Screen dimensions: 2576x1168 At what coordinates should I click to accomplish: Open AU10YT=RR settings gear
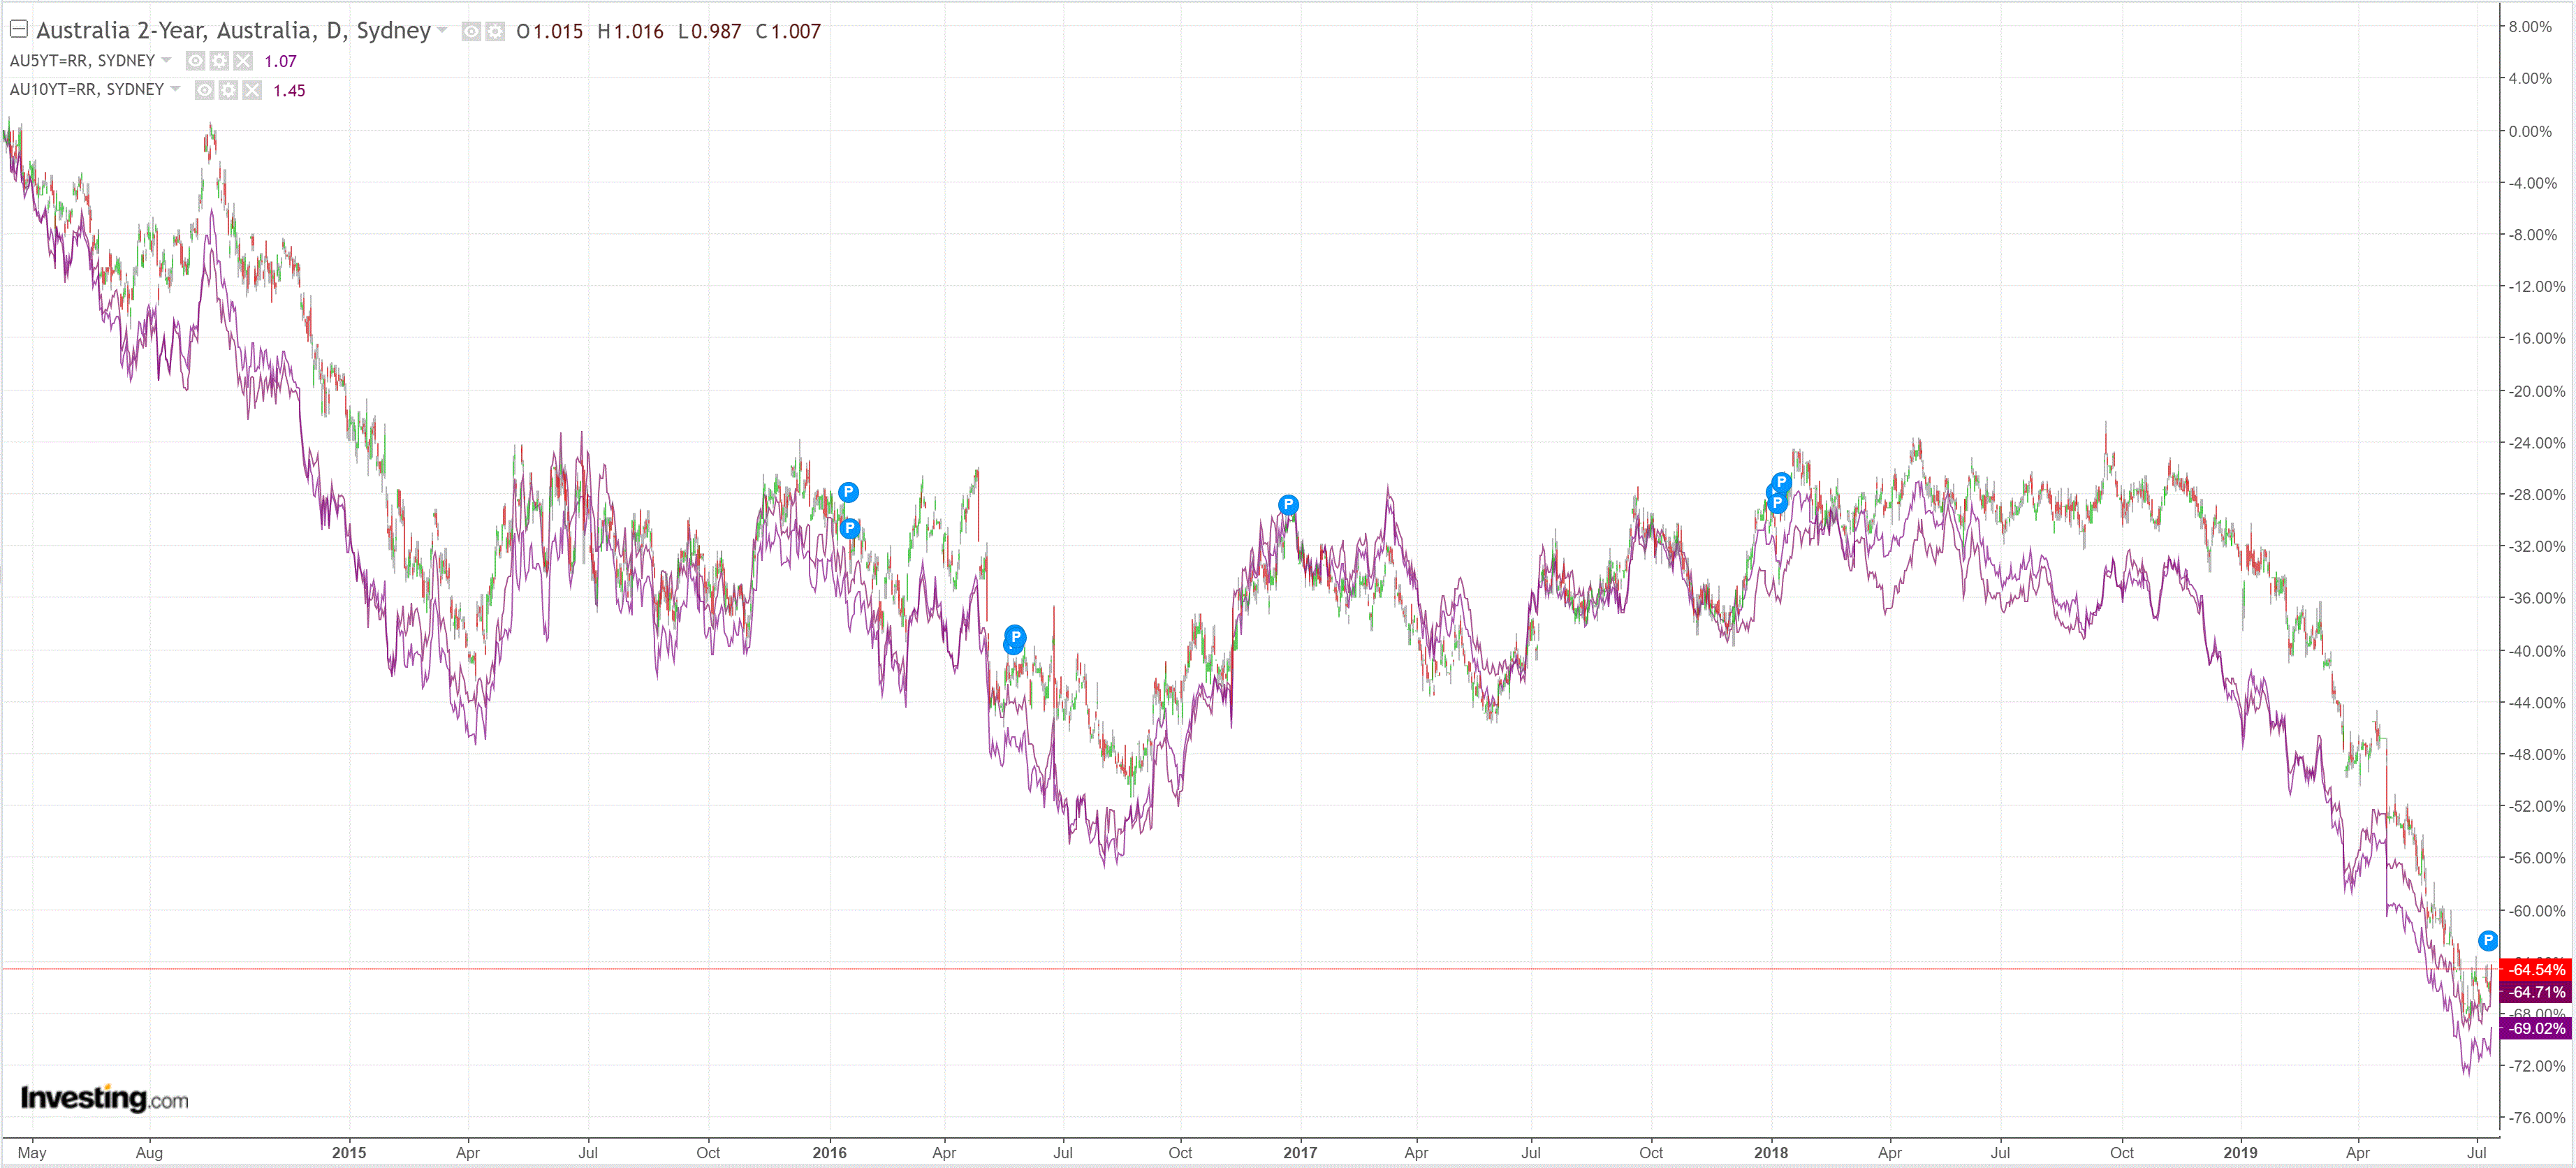tap(228, 90)
